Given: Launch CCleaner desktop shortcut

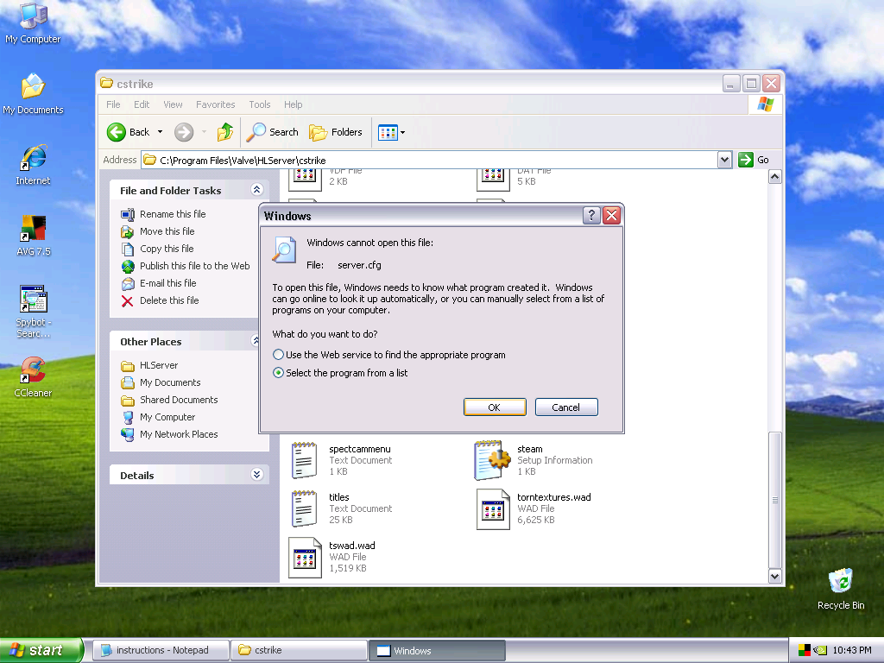Looking at the screenshot, I should coord(33,376).
